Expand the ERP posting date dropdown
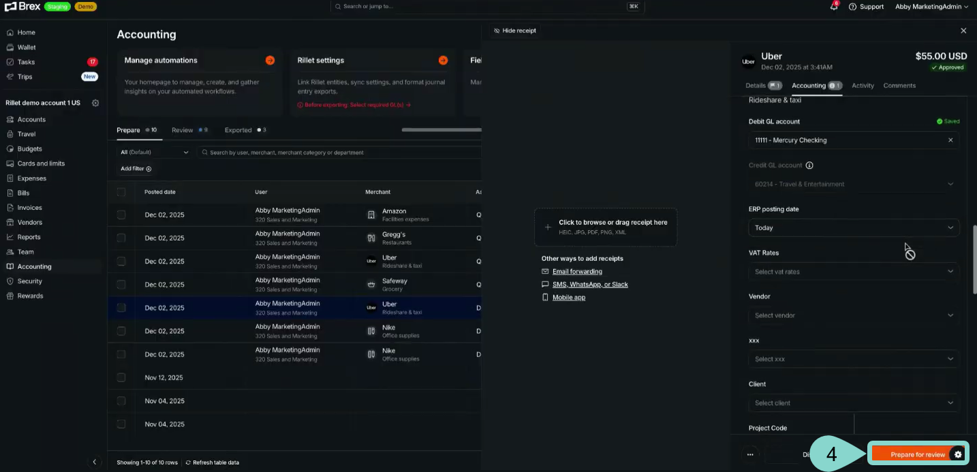The image size is (977, 472). click(x=853, y=227)
